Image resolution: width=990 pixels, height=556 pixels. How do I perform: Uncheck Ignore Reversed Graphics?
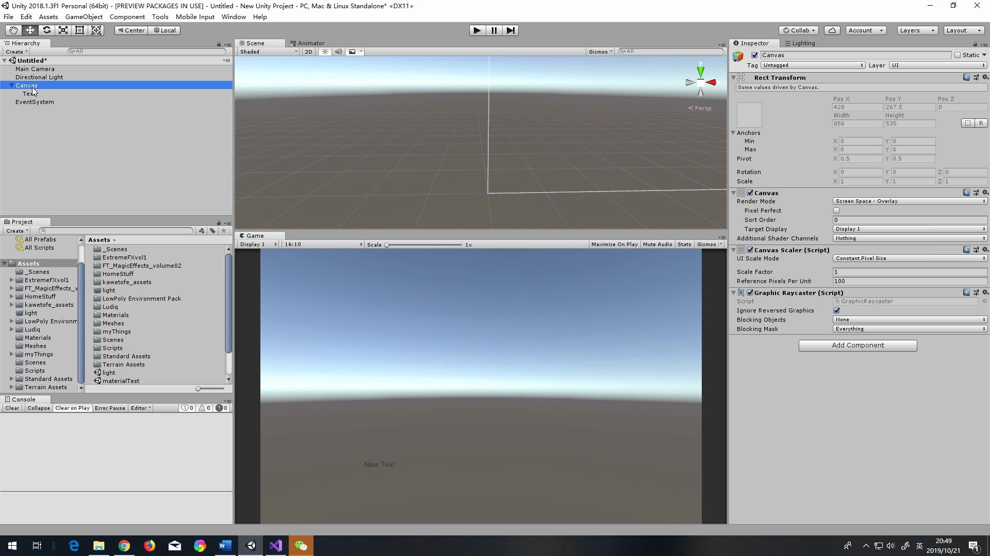point(836,310)
